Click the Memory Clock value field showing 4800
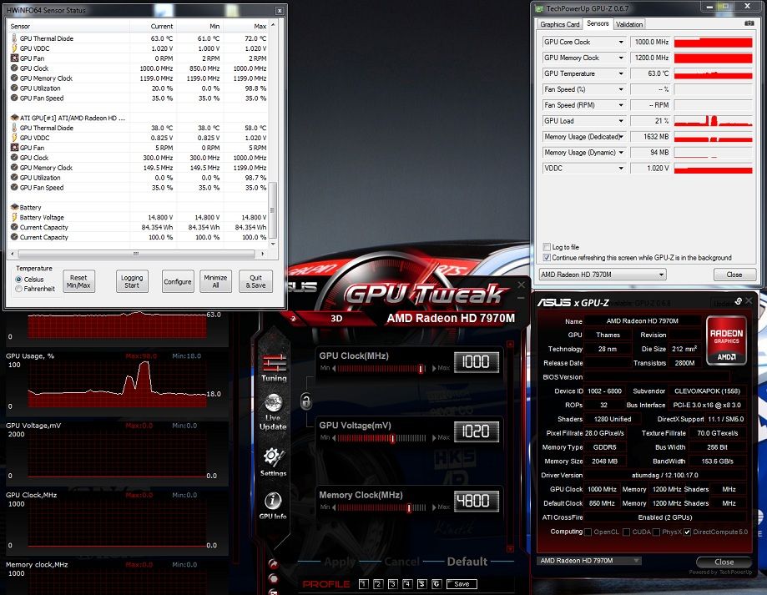 point(476,502)
